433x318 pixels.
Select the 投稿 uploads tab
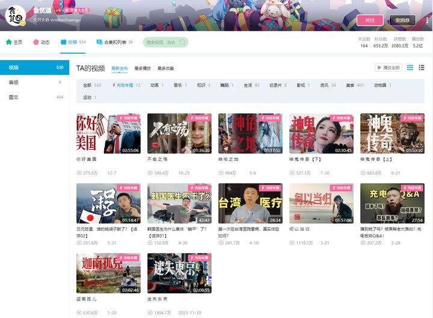click(73, 42)
